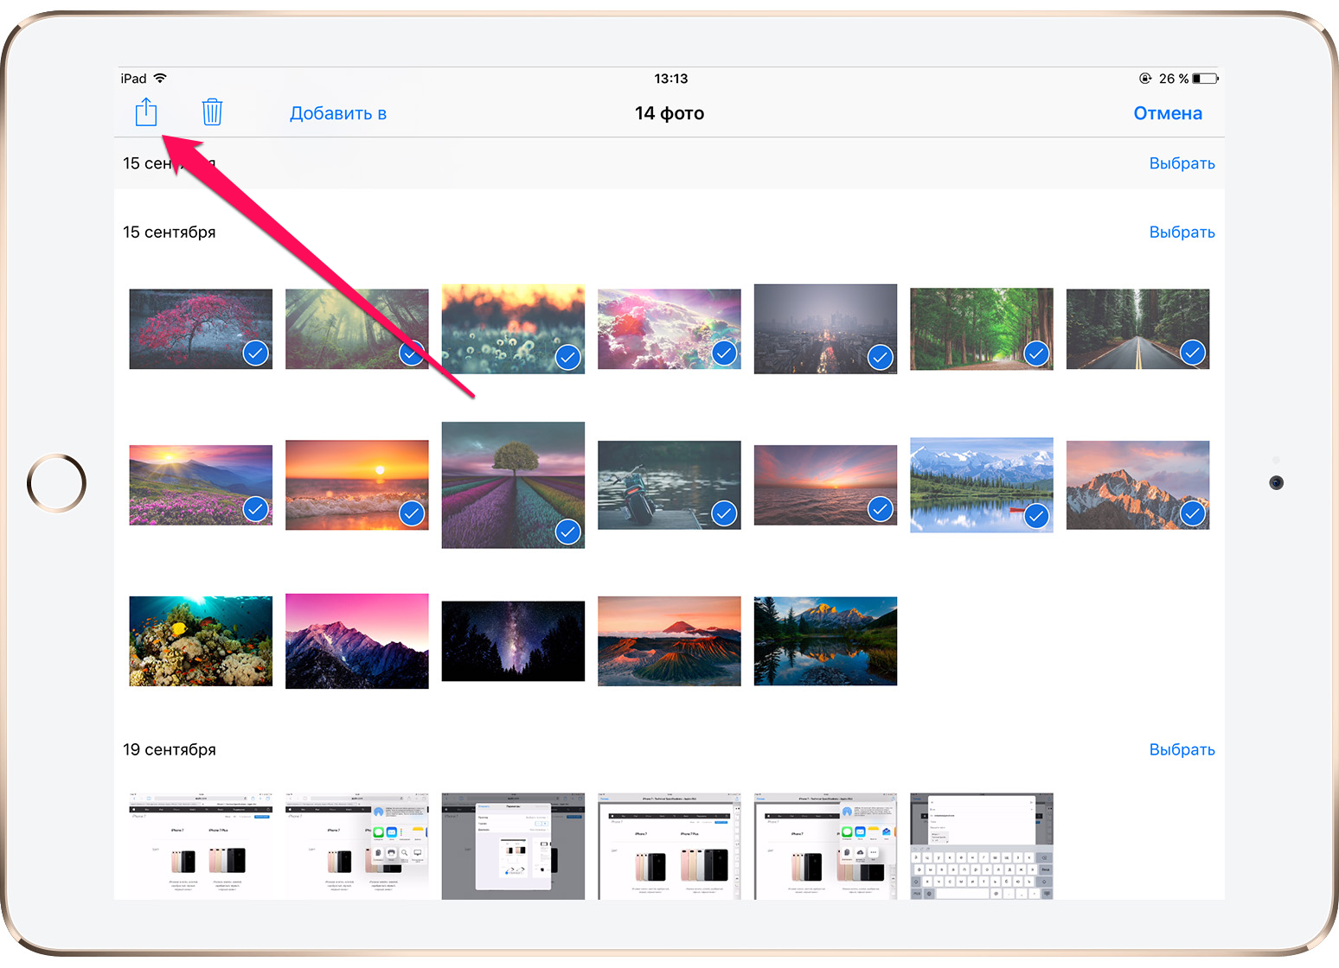
Task: Deselect the ocean sunset waves photo checkmark
Action: point(412,513)
